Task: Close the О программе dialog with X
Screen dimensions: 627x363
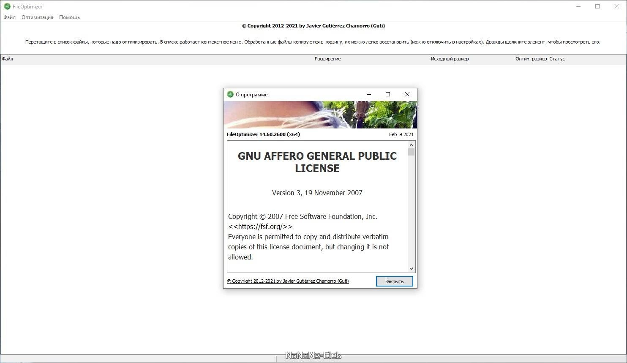Action: (407, 94)
